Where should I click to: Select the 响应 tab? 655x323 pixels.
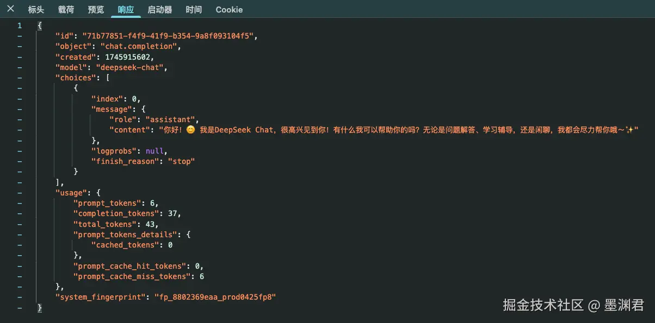(126, 9)
